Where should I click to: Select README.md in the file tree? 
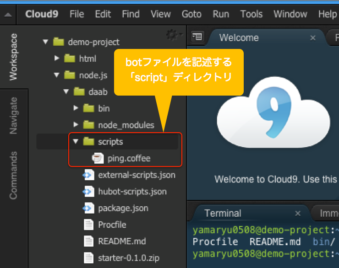tap(122, 241)
